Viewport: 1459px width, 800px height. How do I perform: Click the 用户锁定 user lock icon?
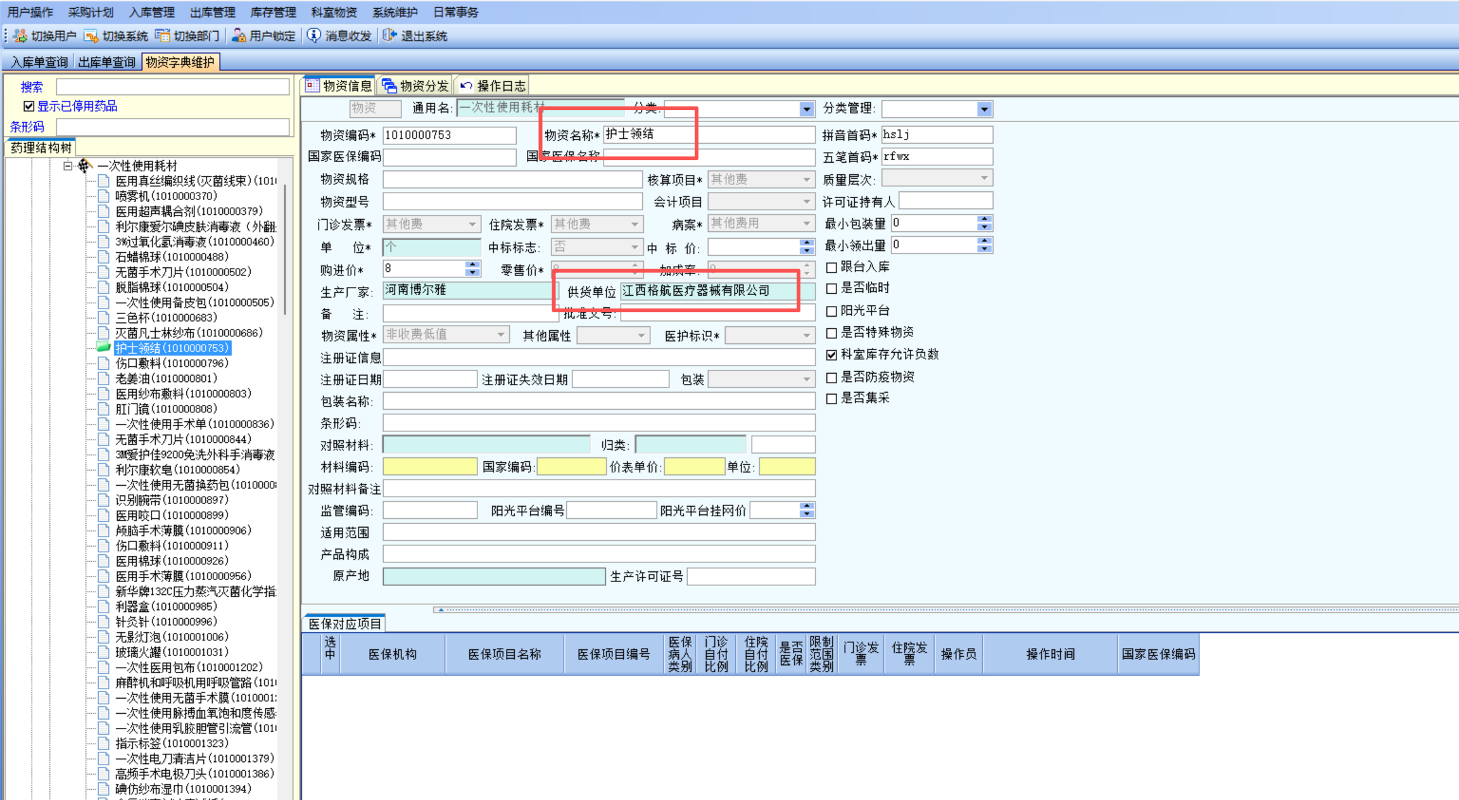[x=239, y=36]
